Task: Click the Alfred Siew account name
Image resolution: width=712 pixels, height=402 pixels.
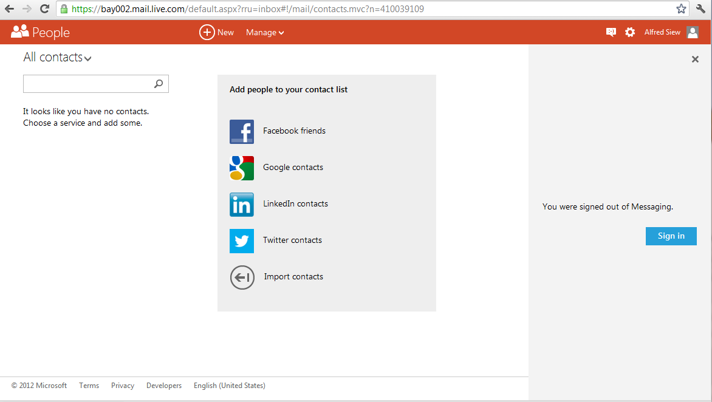Action: coord(662,32)
